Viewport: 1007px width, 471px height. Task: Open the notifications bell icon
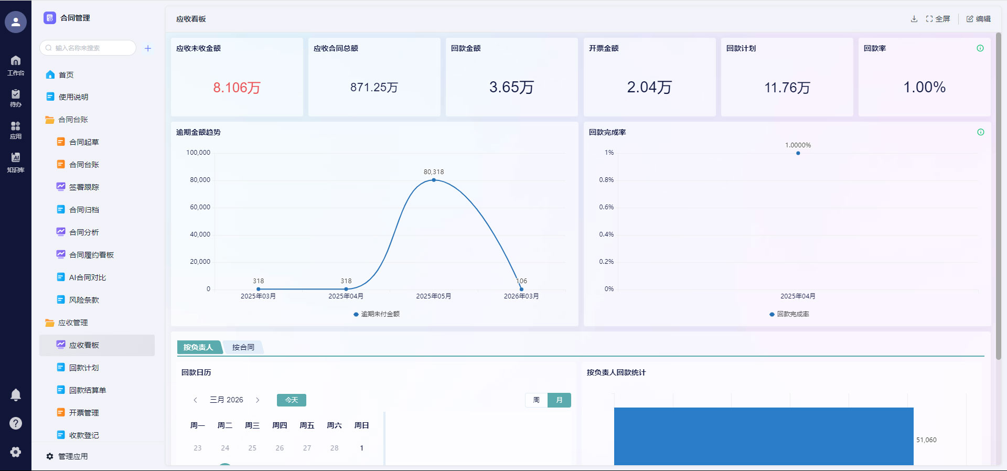point(16,395)
